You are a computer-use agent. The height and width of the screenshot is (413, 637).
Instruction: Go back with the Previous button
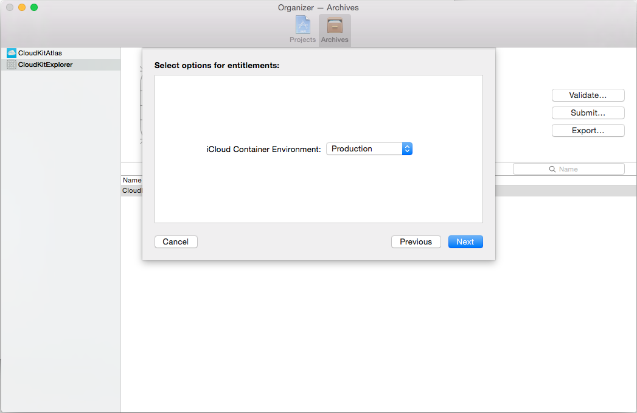point(416,241)
